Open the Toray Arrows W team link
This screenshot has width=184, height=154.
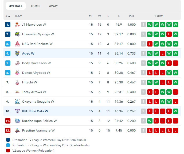(34, 92)
